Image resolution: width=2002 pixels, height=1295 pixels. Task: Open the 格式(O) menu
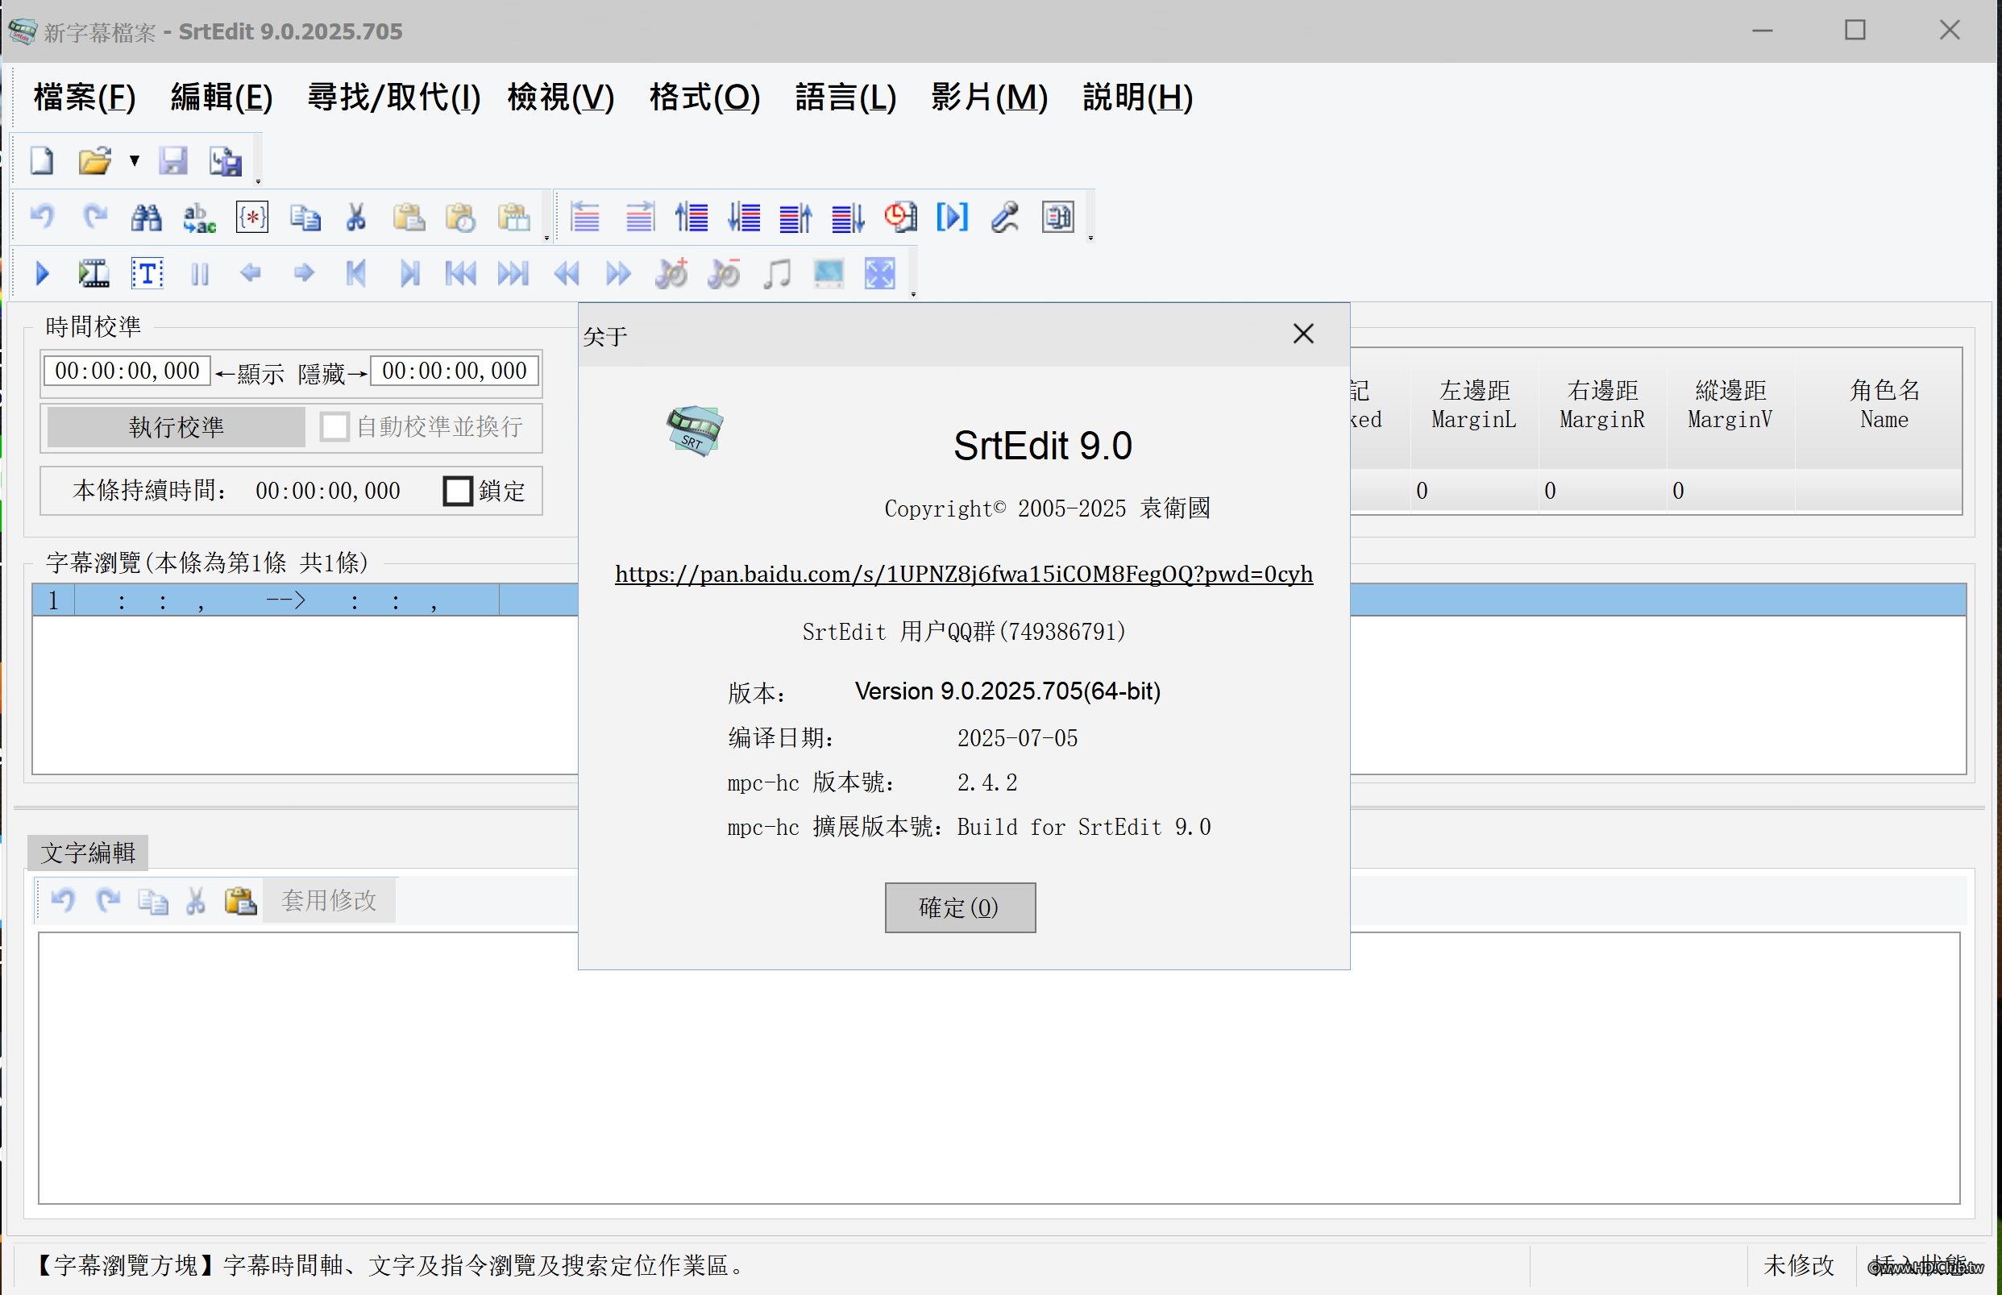click(x=704, y=98)
